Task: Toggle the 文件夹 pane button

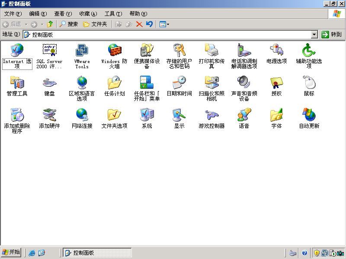Action: pyautogui.click(x=95, y=24)
